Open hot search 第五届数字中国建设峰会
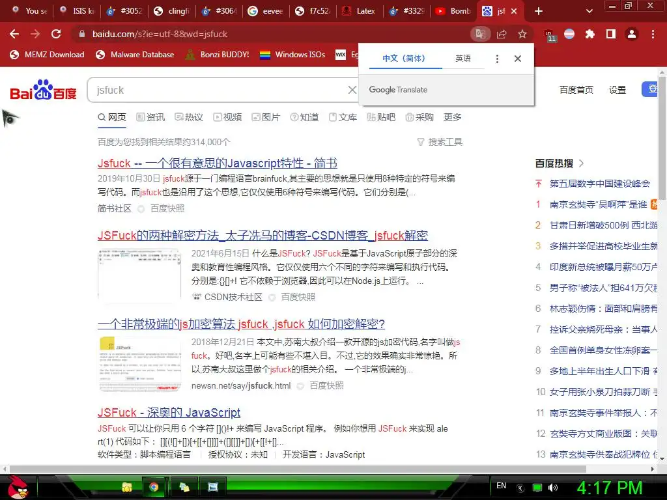 [x=600, y=184]
